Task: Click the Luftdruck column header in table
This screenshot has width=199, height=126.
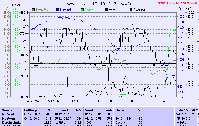Action: (x=62, y=110)
